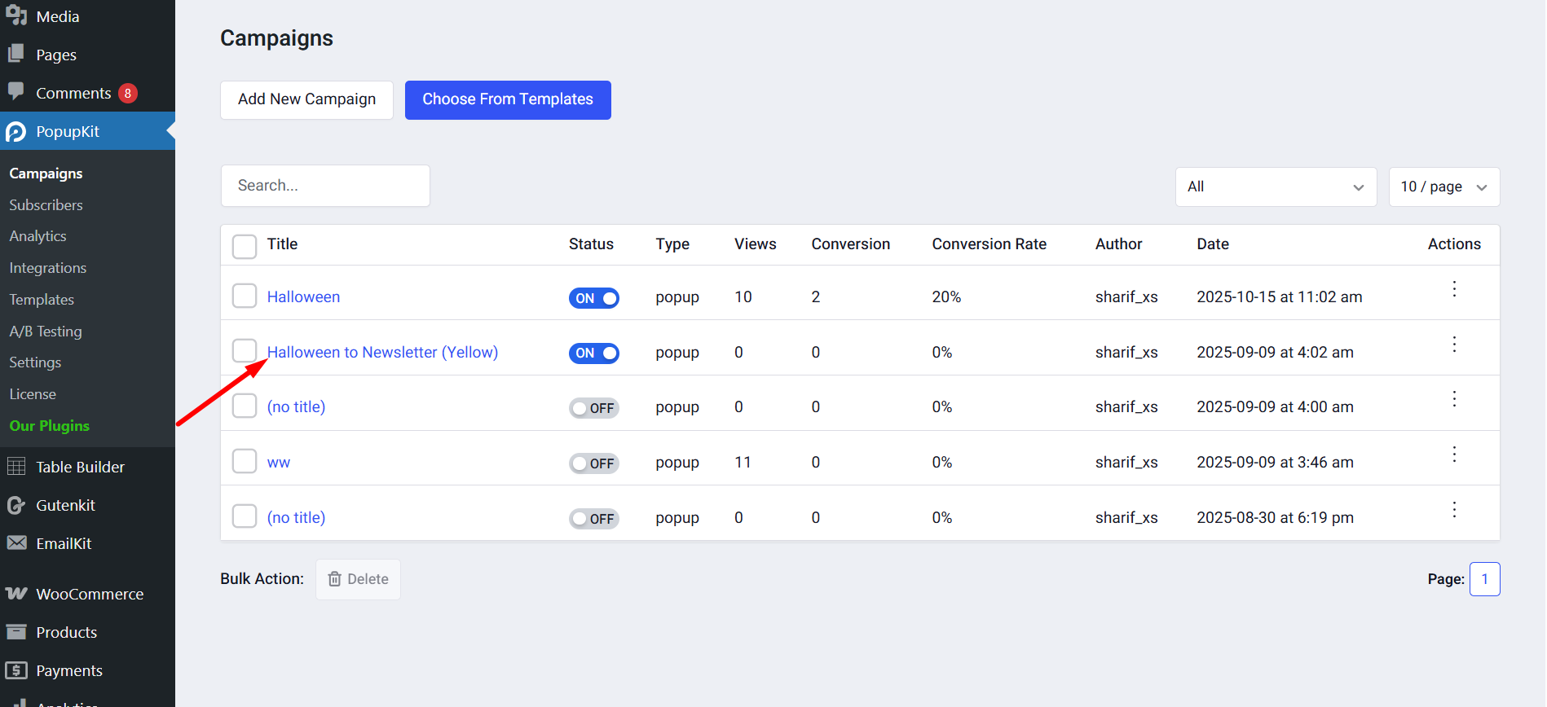Open (no title) campaign dated 2025-08-30
This screenshot has width=1547, height=707.
[296, 518]
